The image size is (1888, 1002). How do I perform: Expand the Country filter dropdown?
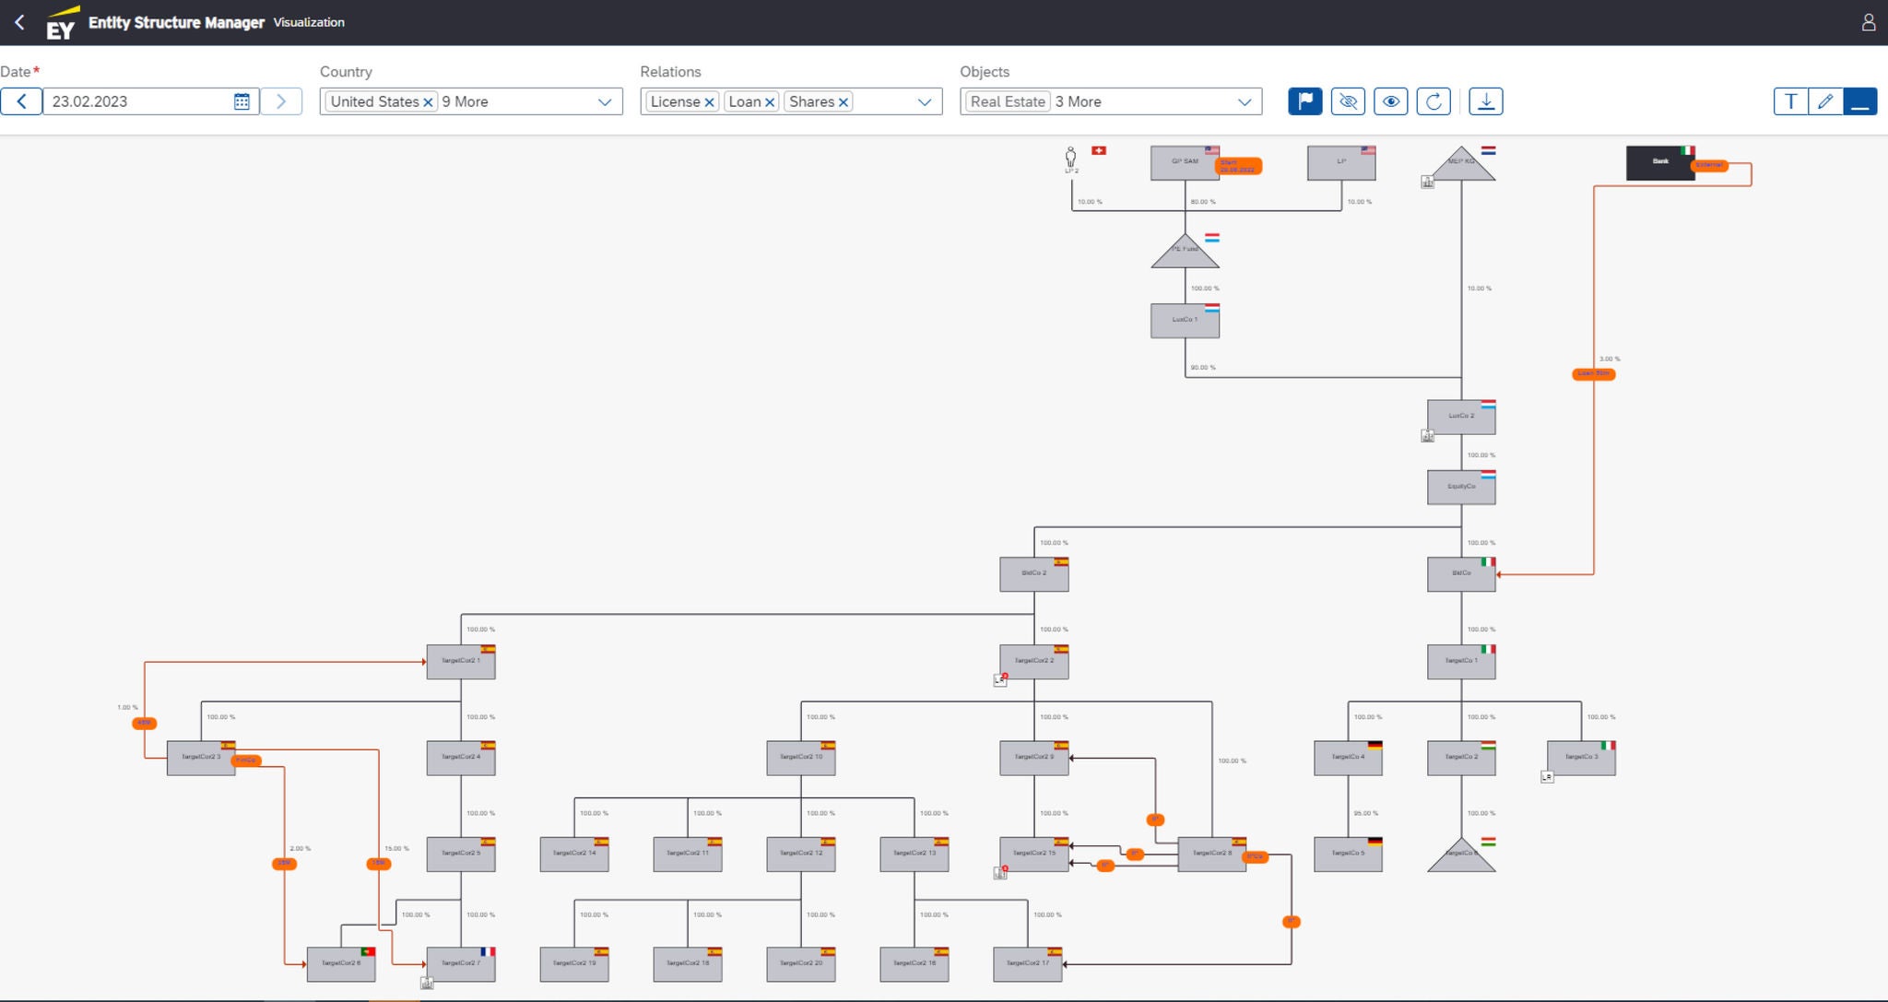coord(607,101)
